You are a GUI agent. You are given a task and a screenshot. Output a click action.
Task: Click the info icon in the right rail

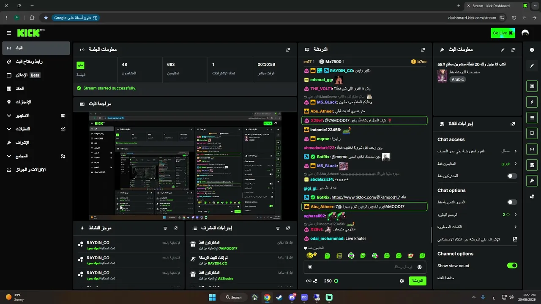tap(532, 50)
